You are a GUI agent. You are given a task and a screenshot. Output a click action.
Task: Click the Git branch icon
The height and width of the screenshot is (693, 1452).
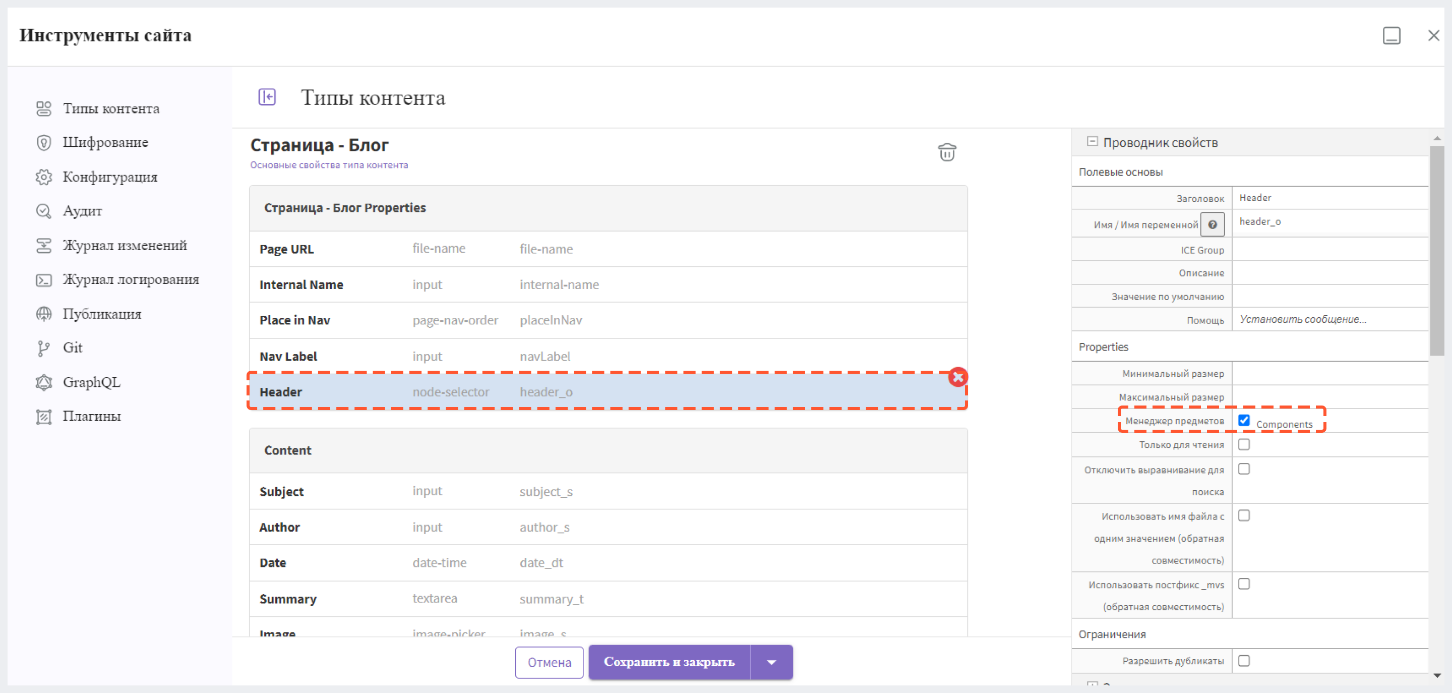(x=43, y=348)
